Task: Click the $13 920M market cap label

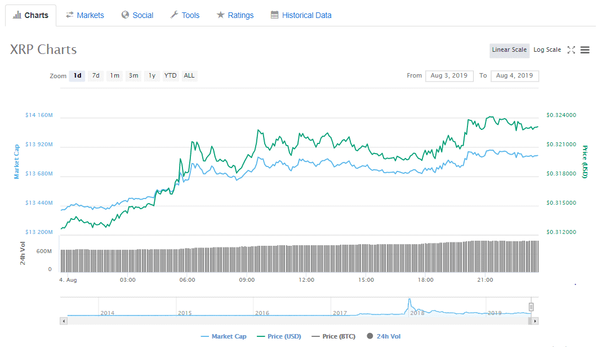Action: coord(39,145)
